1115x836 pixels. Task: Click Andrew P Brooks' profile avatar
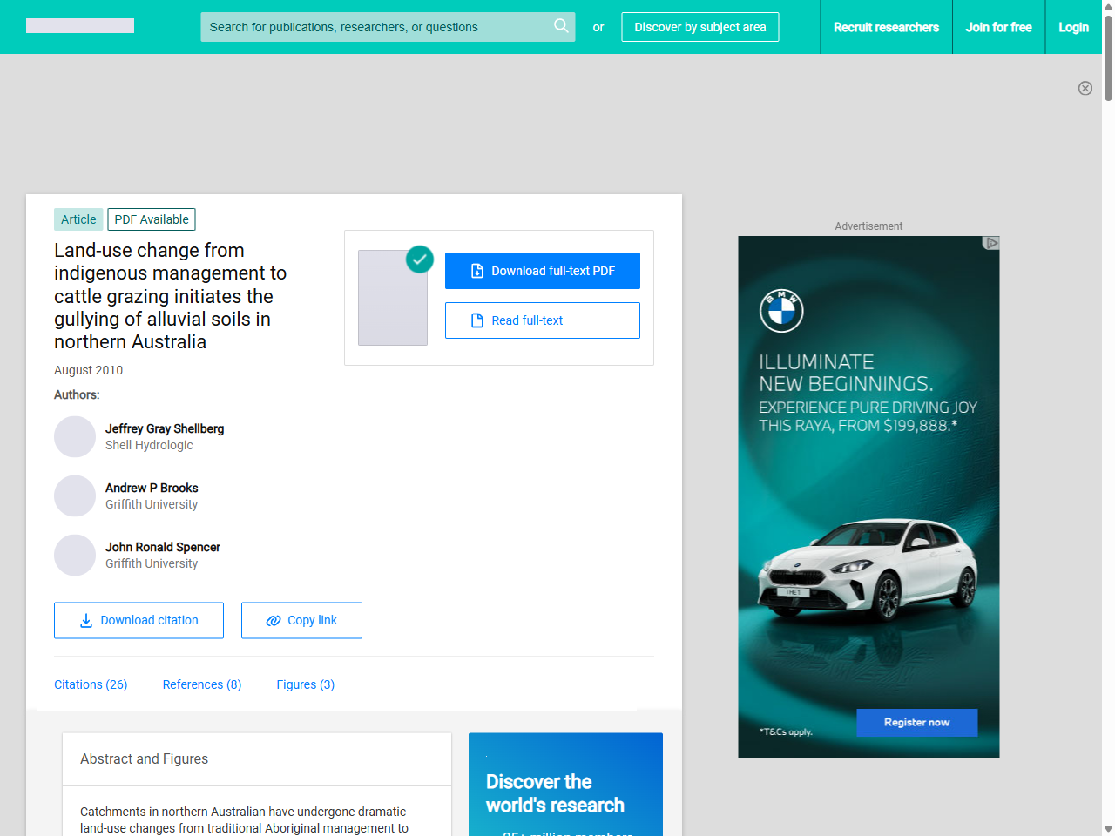(75, 496)
